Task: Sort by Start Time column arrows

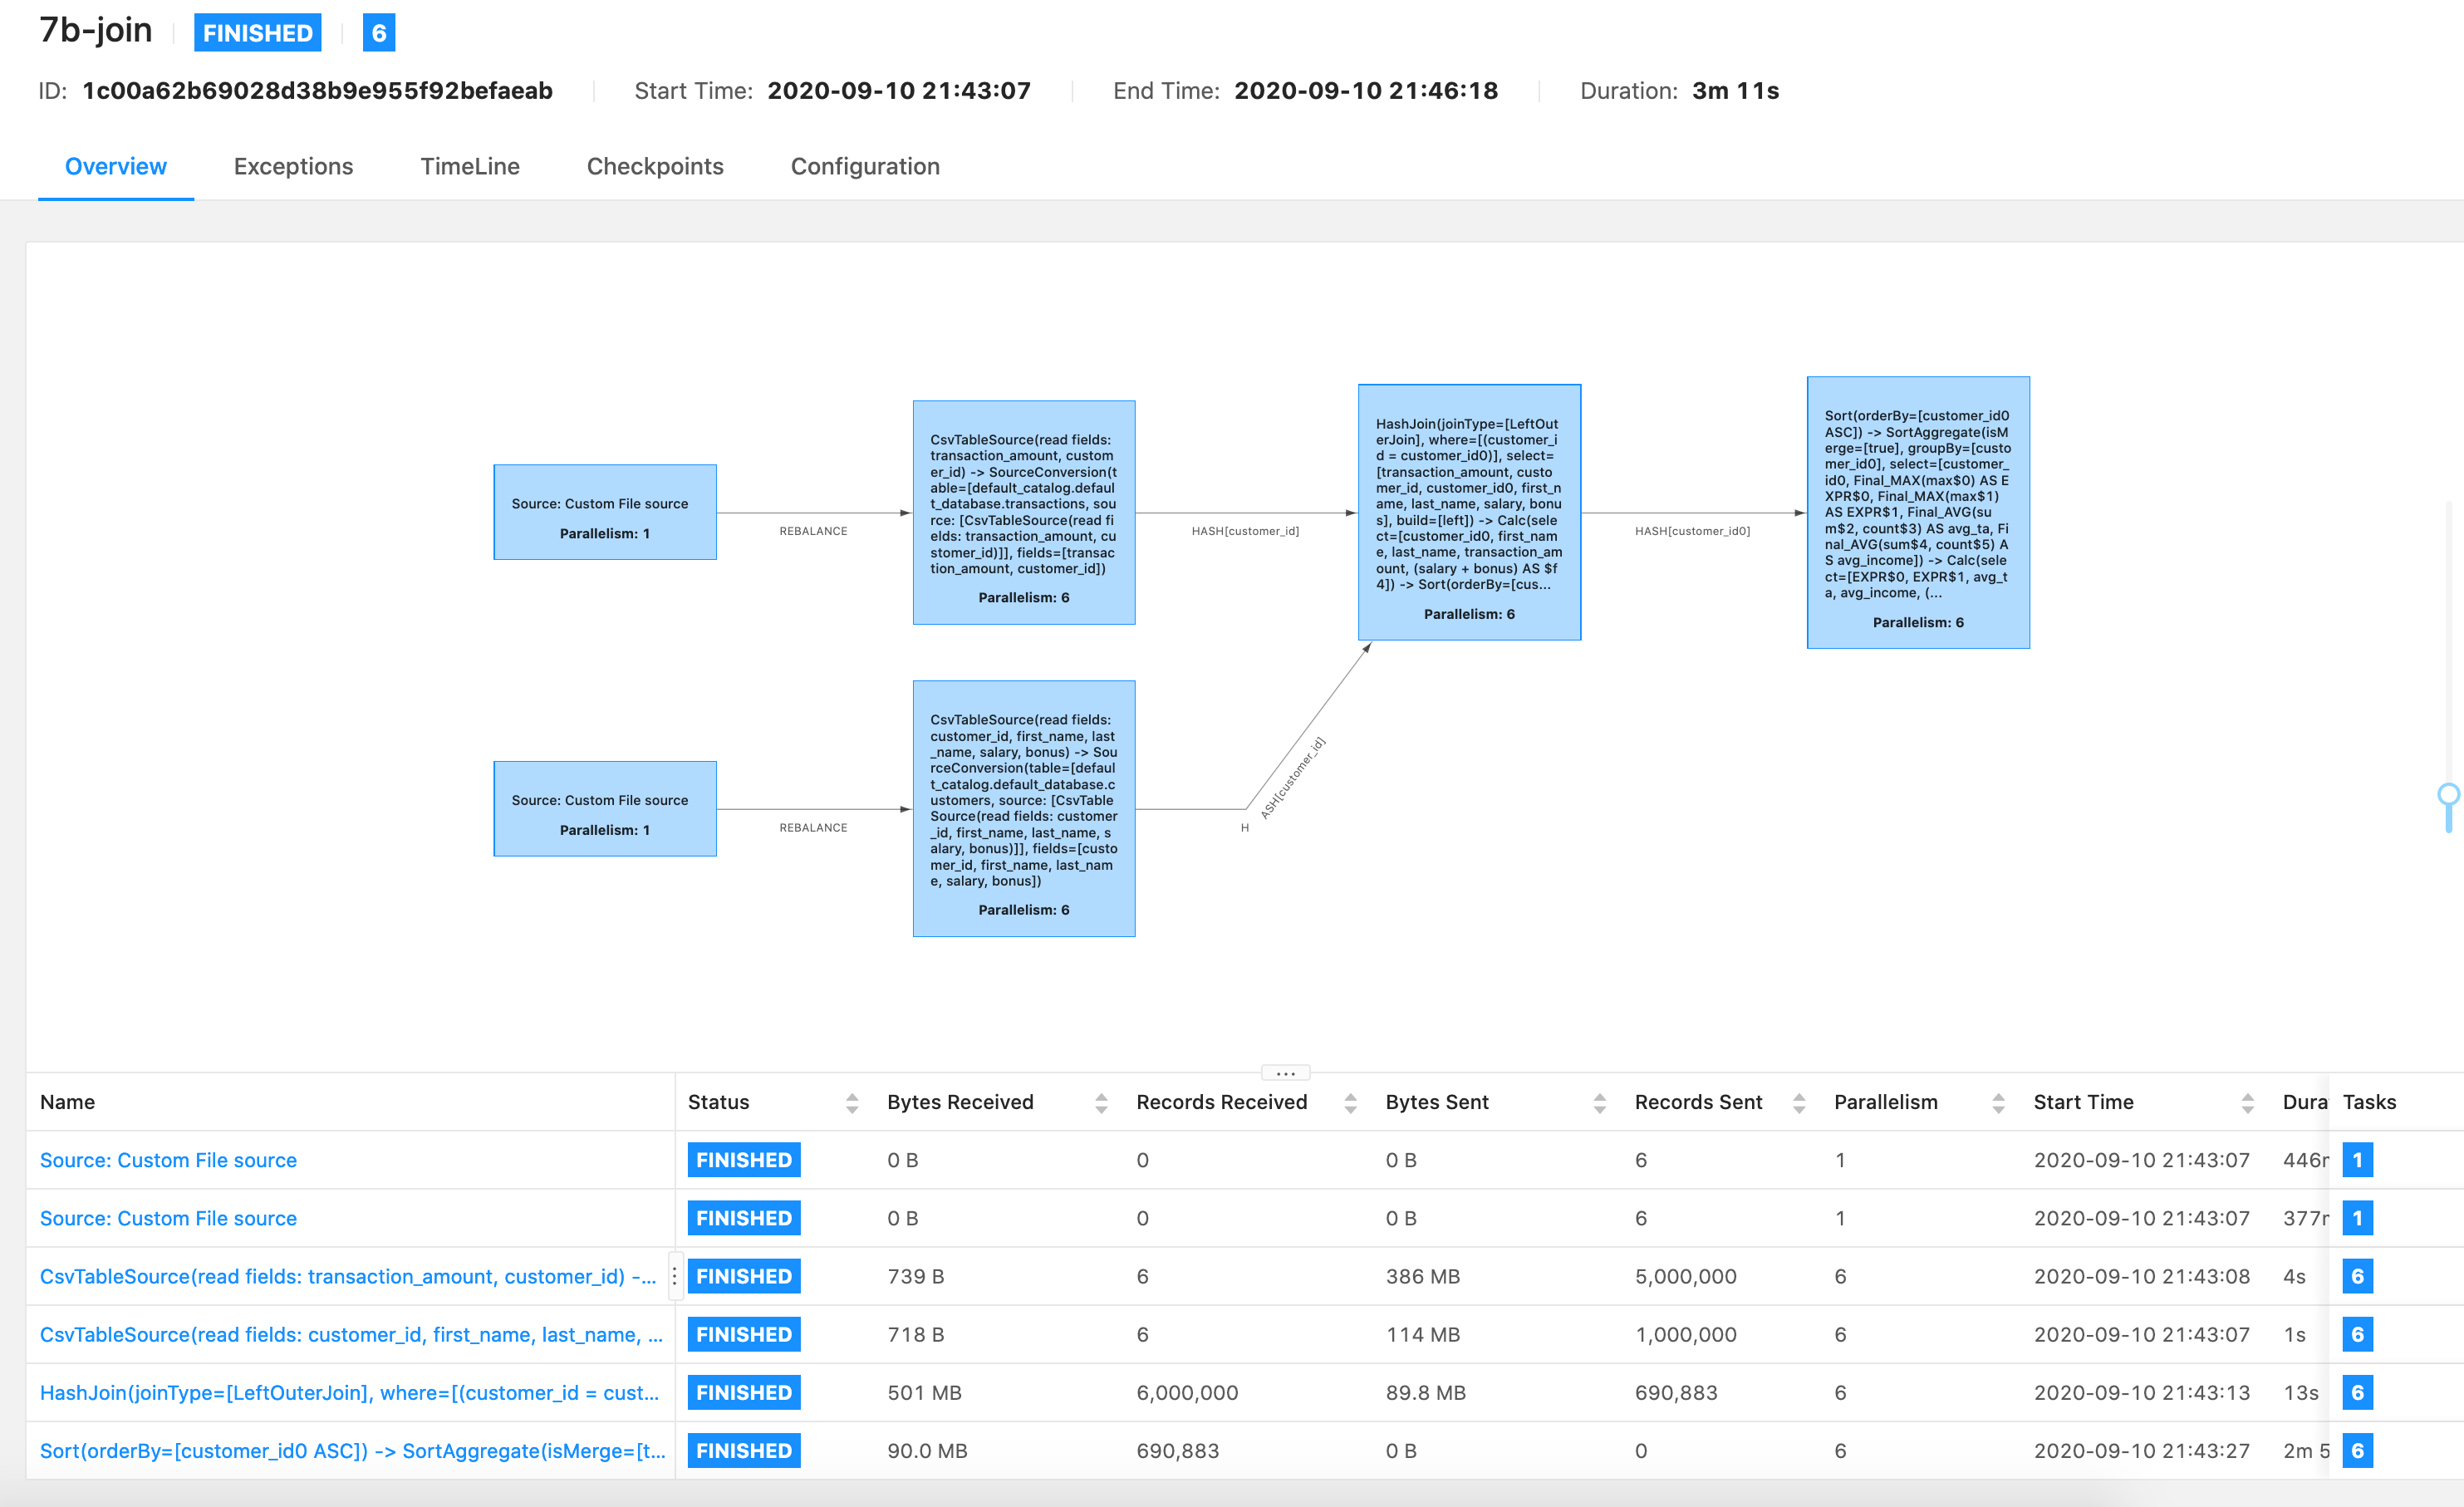Action: point(2246,1102)
